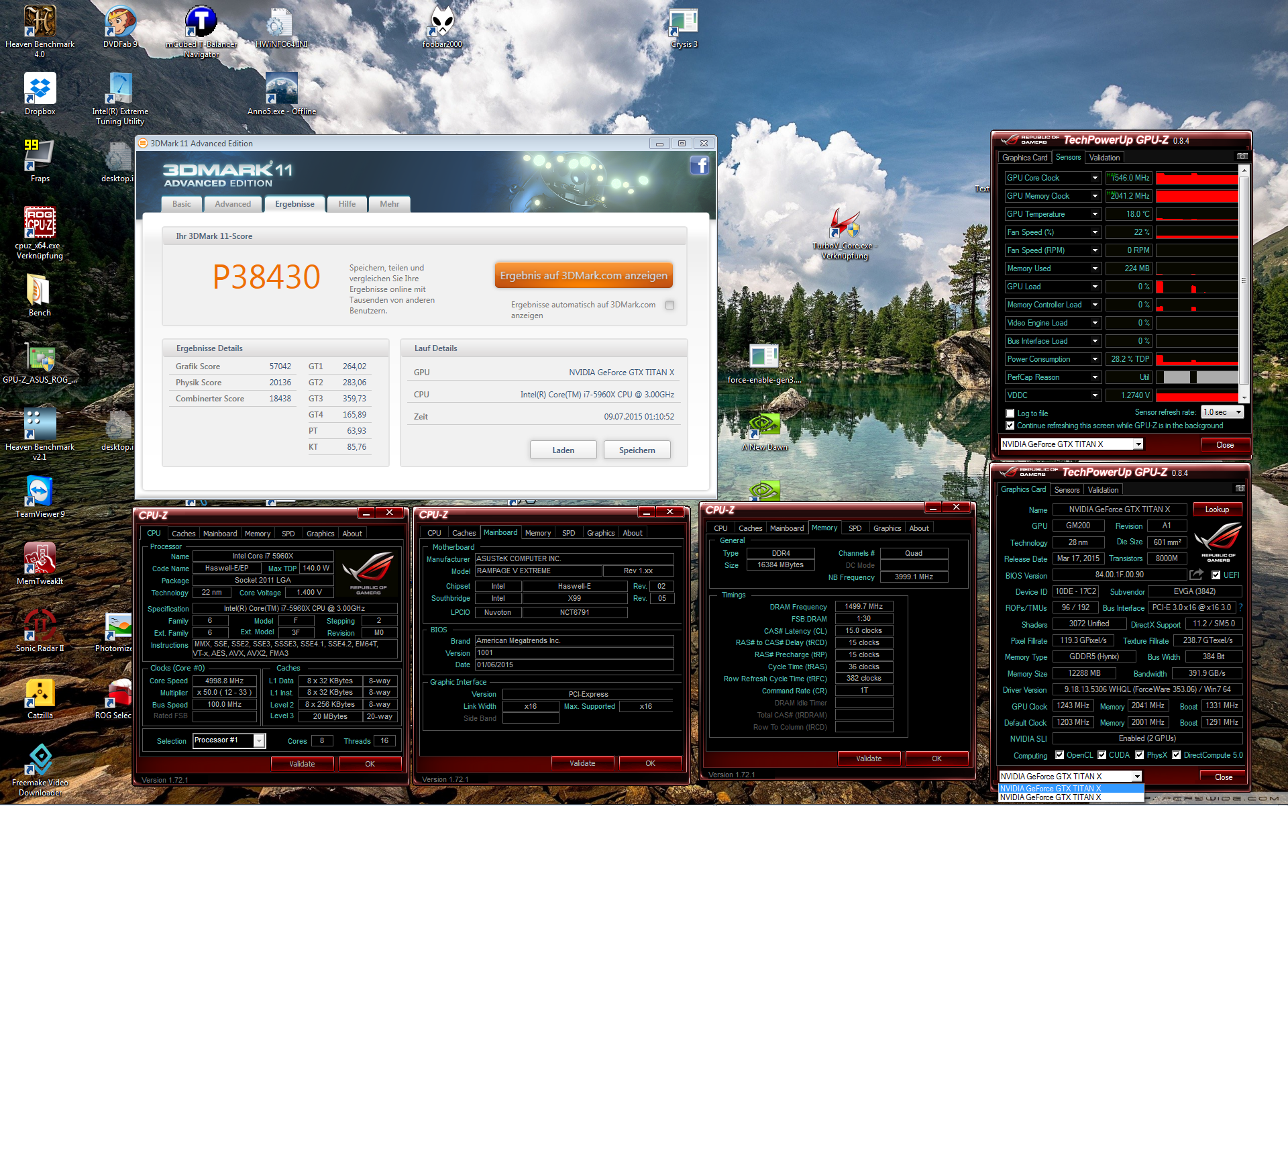Click Lookup button in GPU-Z
The width and height of the screenshot is (1288, 1176).
pyautogui.click(x=1217, y=509)
